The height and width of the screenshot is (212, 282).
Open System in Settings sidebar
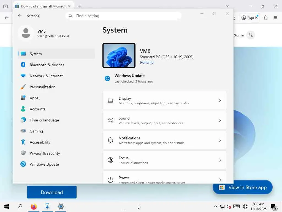point(56,54)
